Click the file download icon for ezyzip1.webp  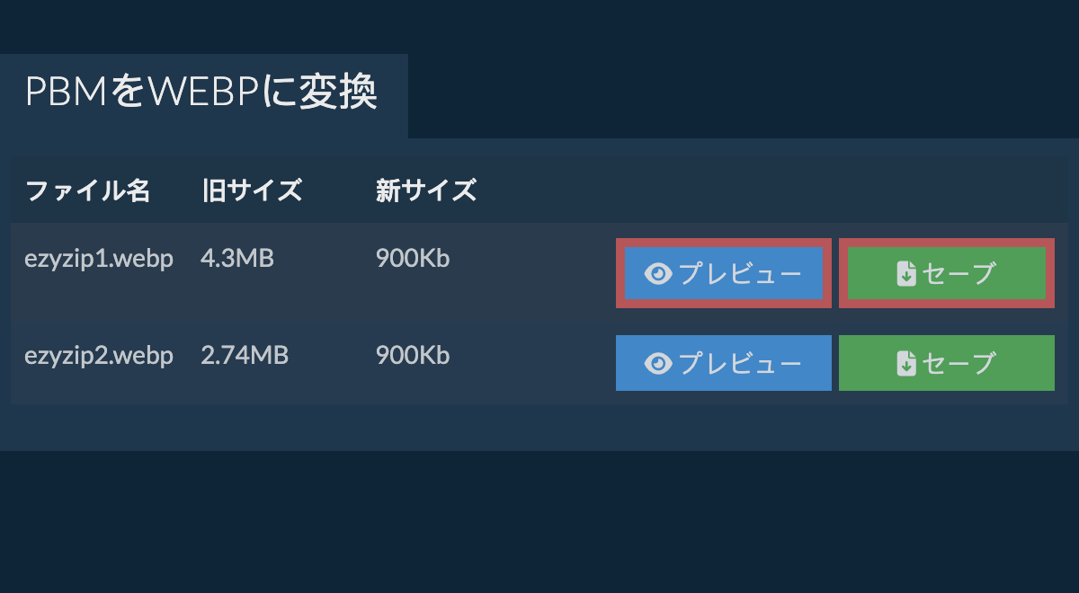[906, 274]
